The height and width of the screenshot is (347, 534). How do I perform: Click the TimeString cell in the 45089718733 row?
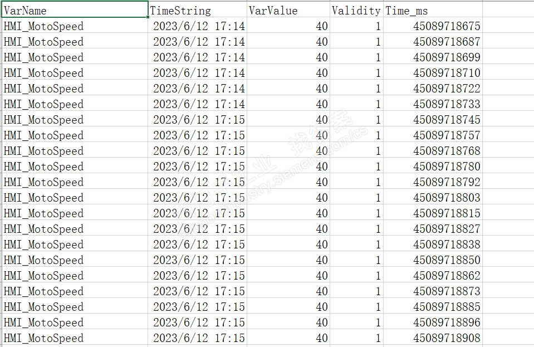(x=198, y=104)
